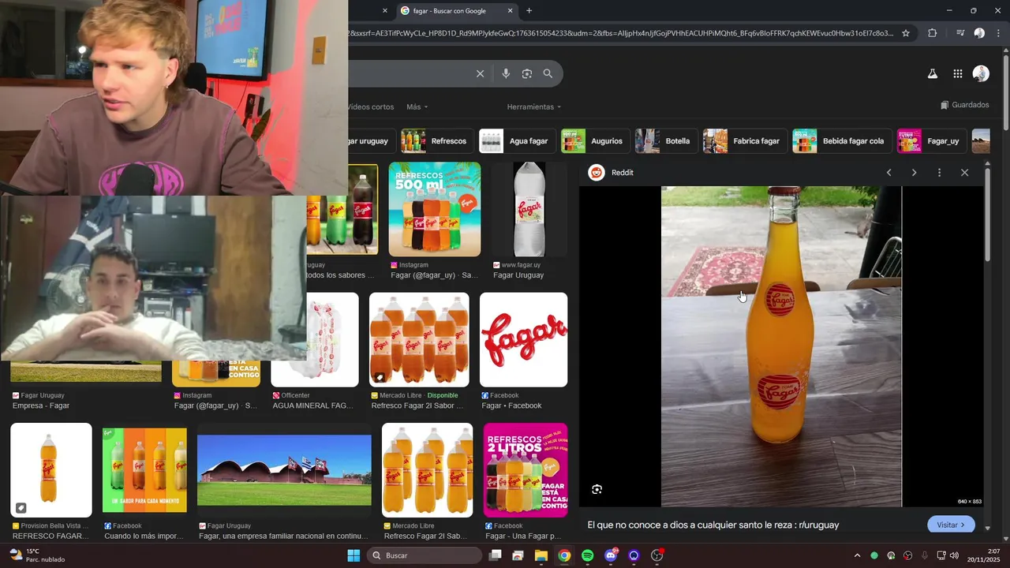Clear the Google search box
Screen dimensions: 1010x568
coord(480,73)
